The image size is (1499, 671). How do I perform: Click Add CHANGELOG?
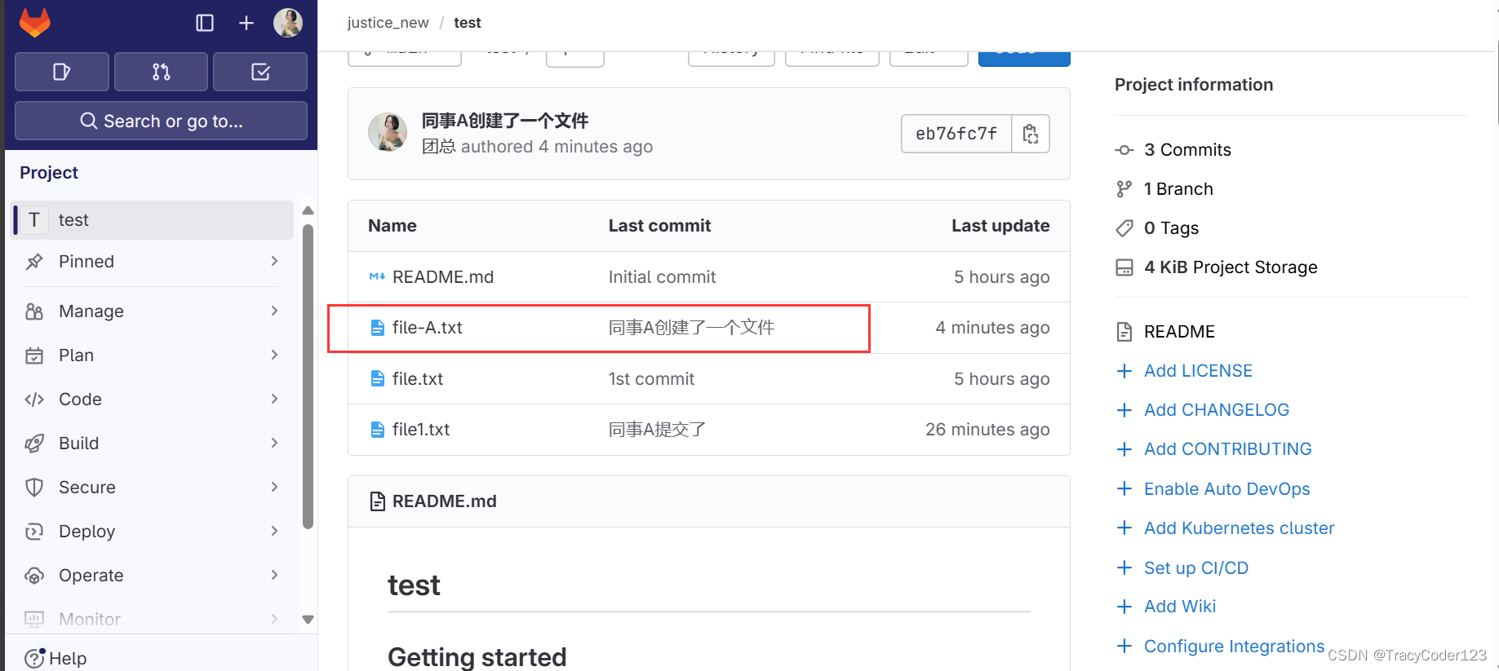coord(1217,410)
